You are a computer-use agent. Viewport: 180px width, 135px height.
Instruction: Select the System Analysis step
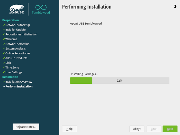click(x=15, y=49)
